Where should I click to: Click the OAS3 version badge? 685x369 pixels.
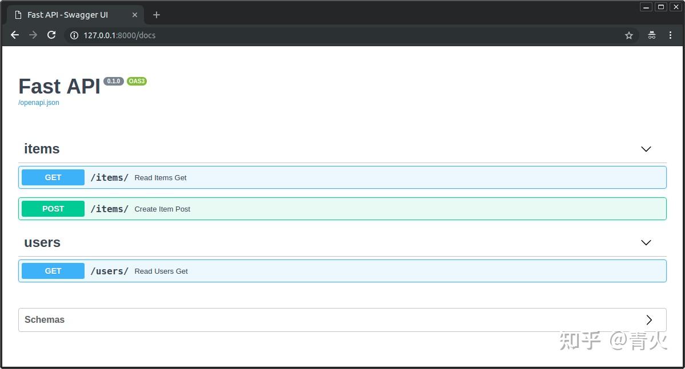click(137, 81)
